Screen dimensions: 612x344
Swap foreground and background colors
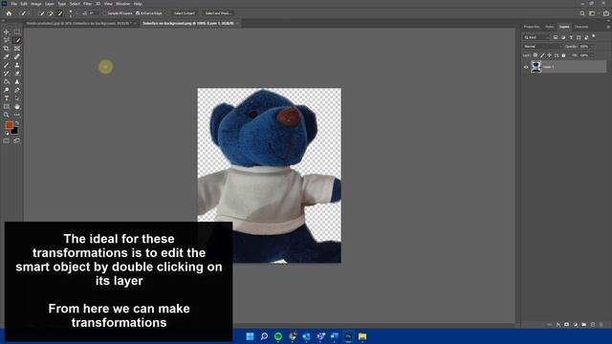pos(17,123)
